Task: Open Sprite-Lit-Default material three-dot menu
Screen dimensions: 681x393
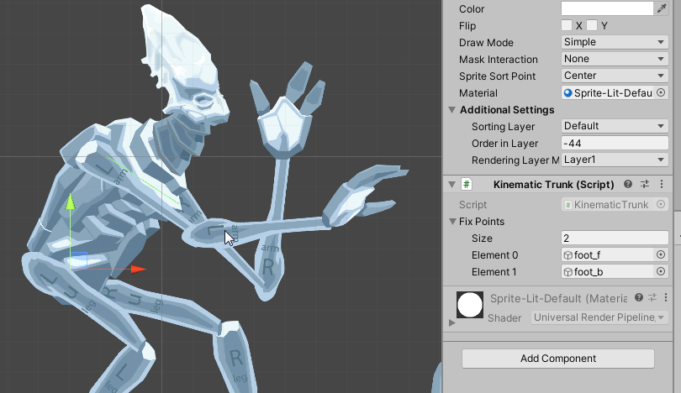Action: point(668,298)
